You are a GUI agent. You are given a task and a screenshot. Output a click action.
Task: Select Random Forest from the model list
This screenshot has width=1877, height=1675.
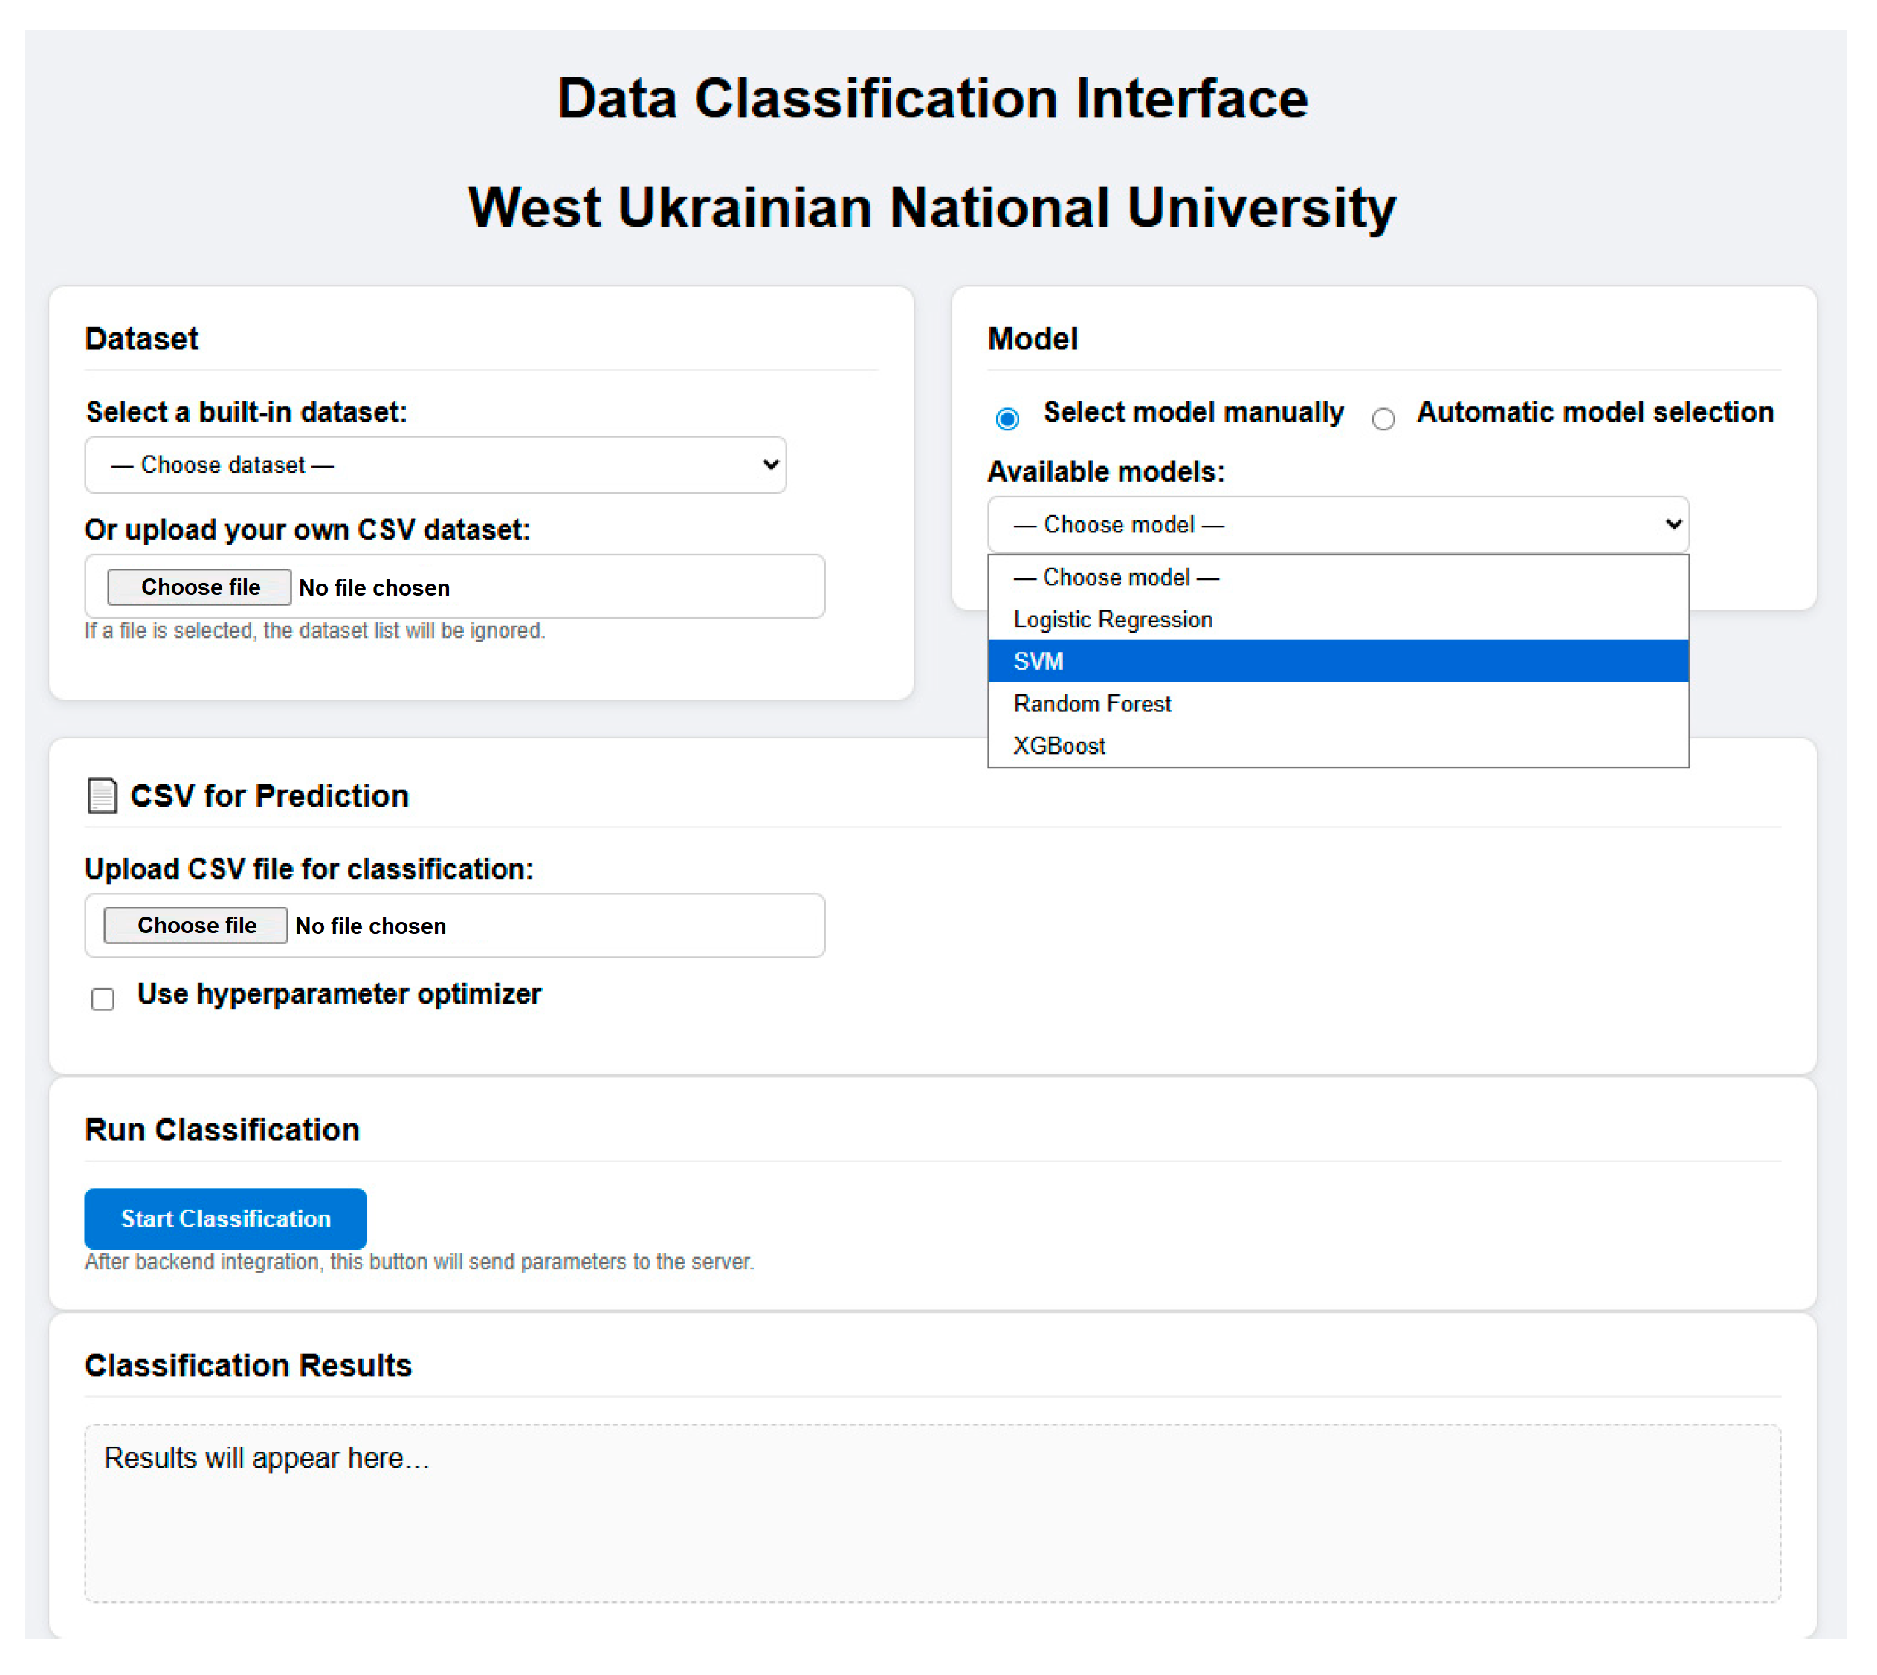click(x=1339, y=704)
